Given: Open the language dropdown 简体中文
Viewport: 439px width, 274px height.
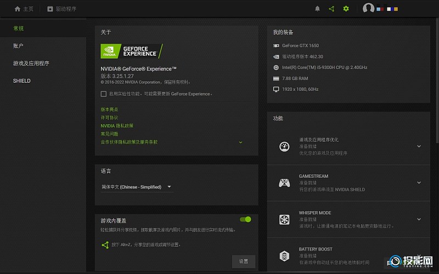Looking at the screenshot, I should point(137,187).
